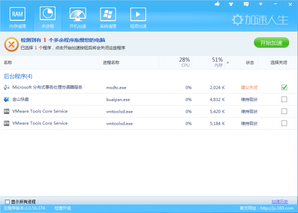Click 检查升级 in the status bar
Screen dimensions: 298x213
(63, 208)
